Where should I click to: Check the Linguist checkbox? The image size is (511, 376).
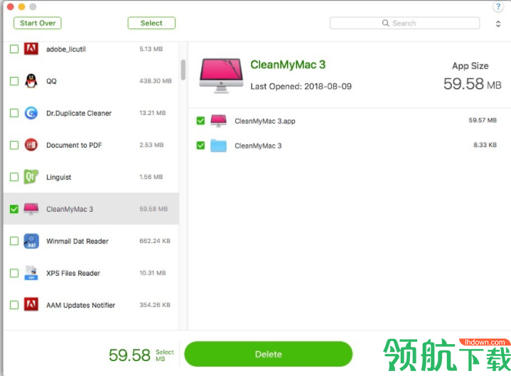coord(14,177)
